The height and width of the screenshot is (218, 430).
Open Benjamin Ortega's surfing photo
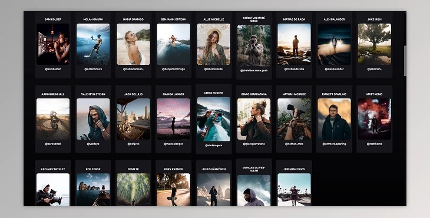(x=173, y=44)
